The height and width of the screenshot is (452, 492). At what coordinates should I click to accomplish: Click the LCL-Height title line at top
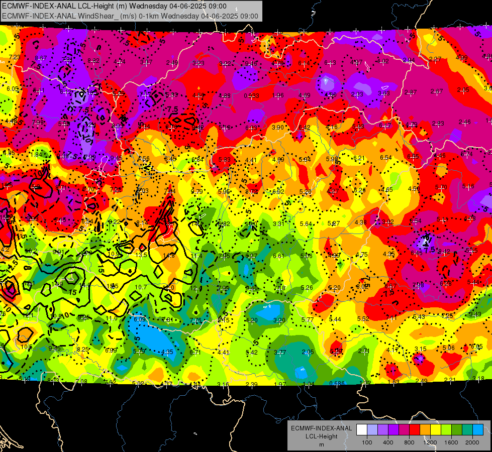point(114,6)
